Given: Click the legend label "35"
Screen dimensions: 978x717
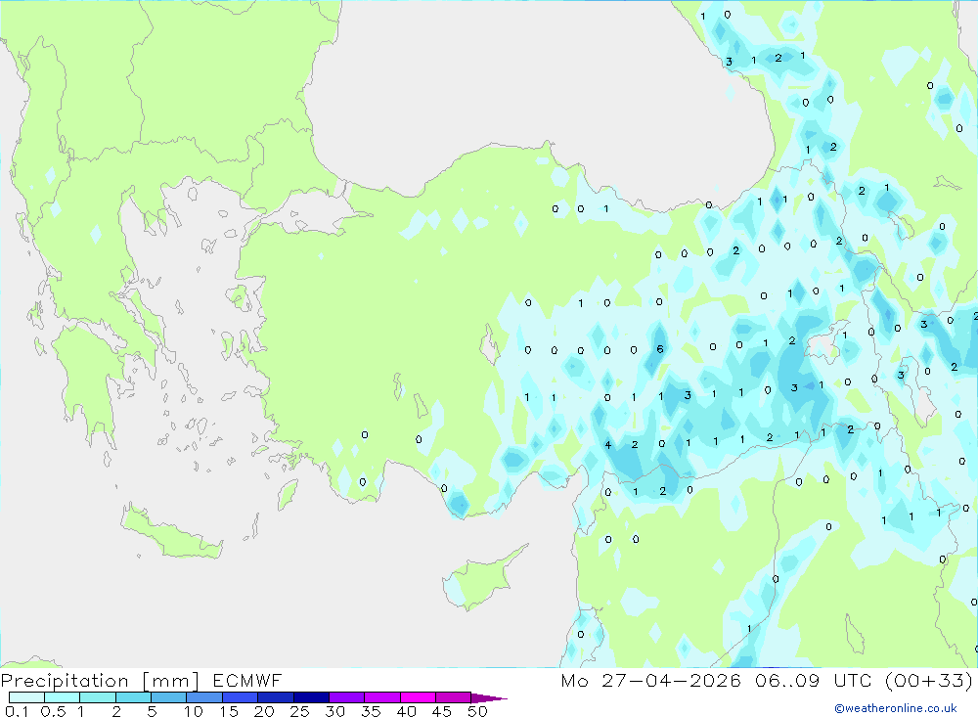Looking at the screenshot, I should point(371,711).
